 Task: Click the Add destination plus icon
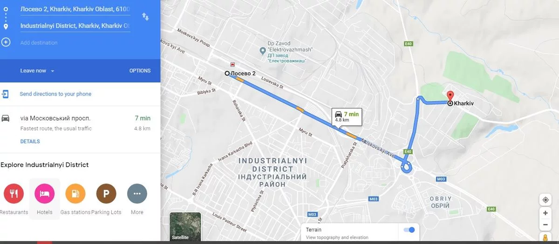6,42
